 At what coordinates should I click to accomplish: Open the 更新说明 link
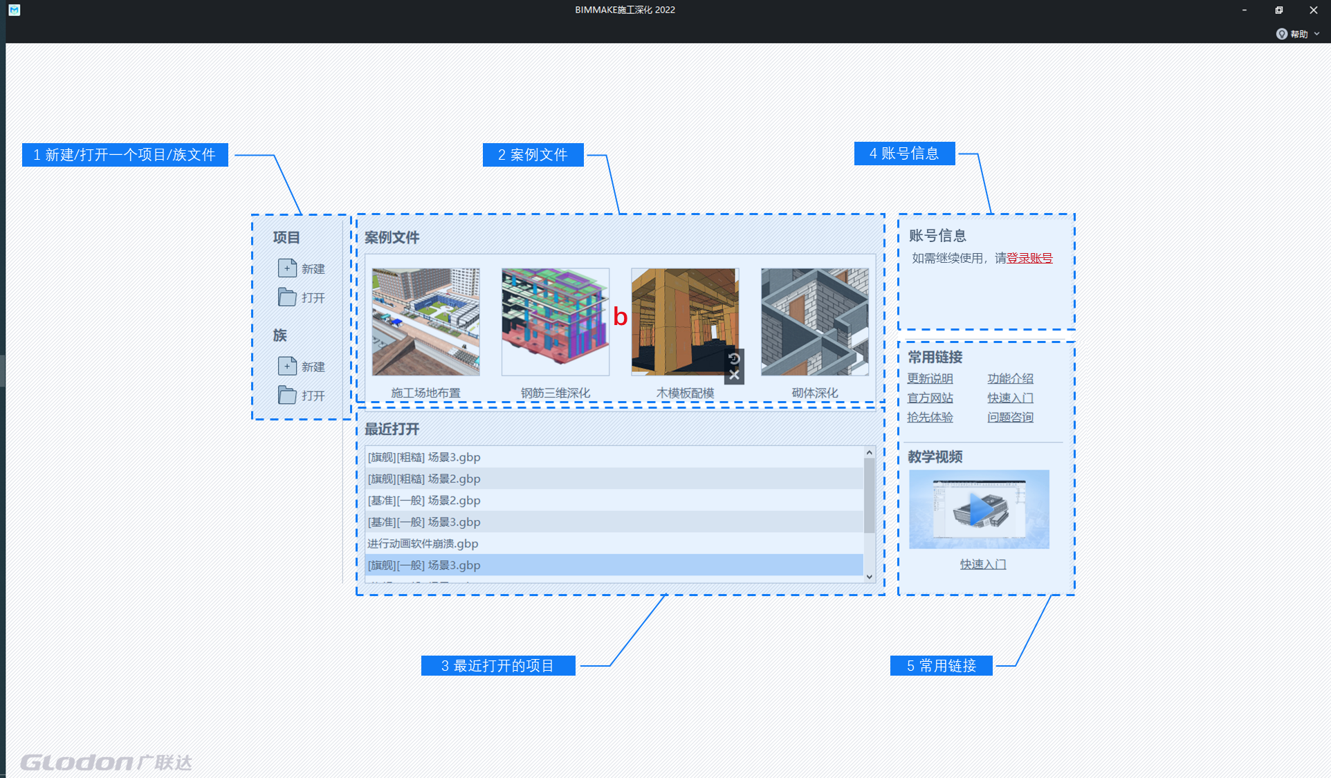[x=930, y=378]
